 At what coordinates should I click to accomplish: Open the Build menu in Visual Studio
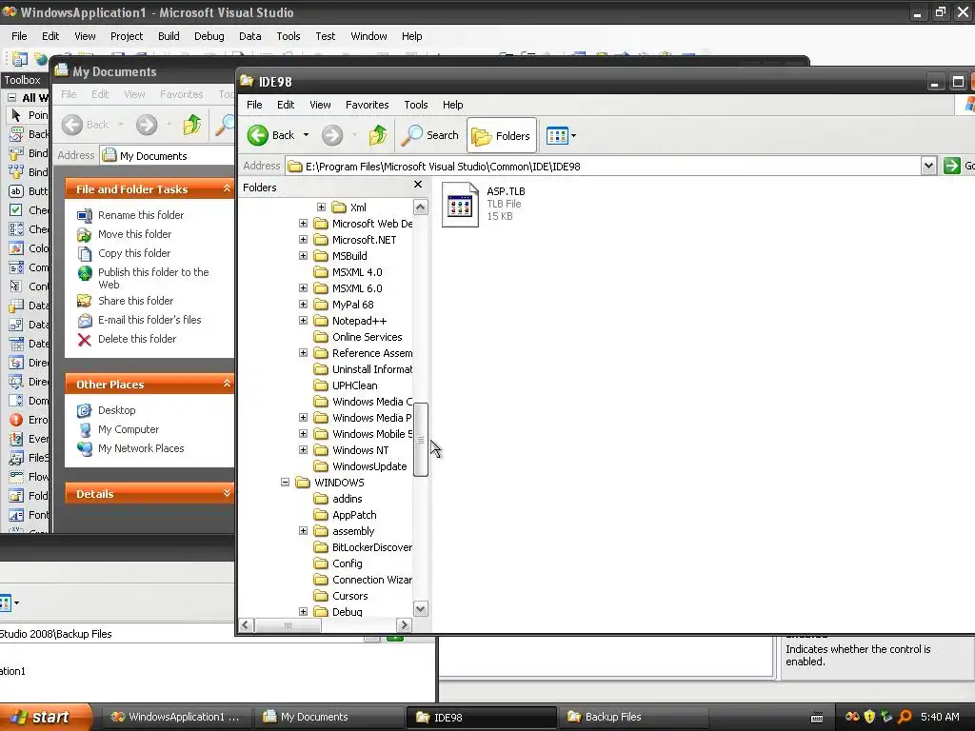pyautogui.click(x=169, y=36)
